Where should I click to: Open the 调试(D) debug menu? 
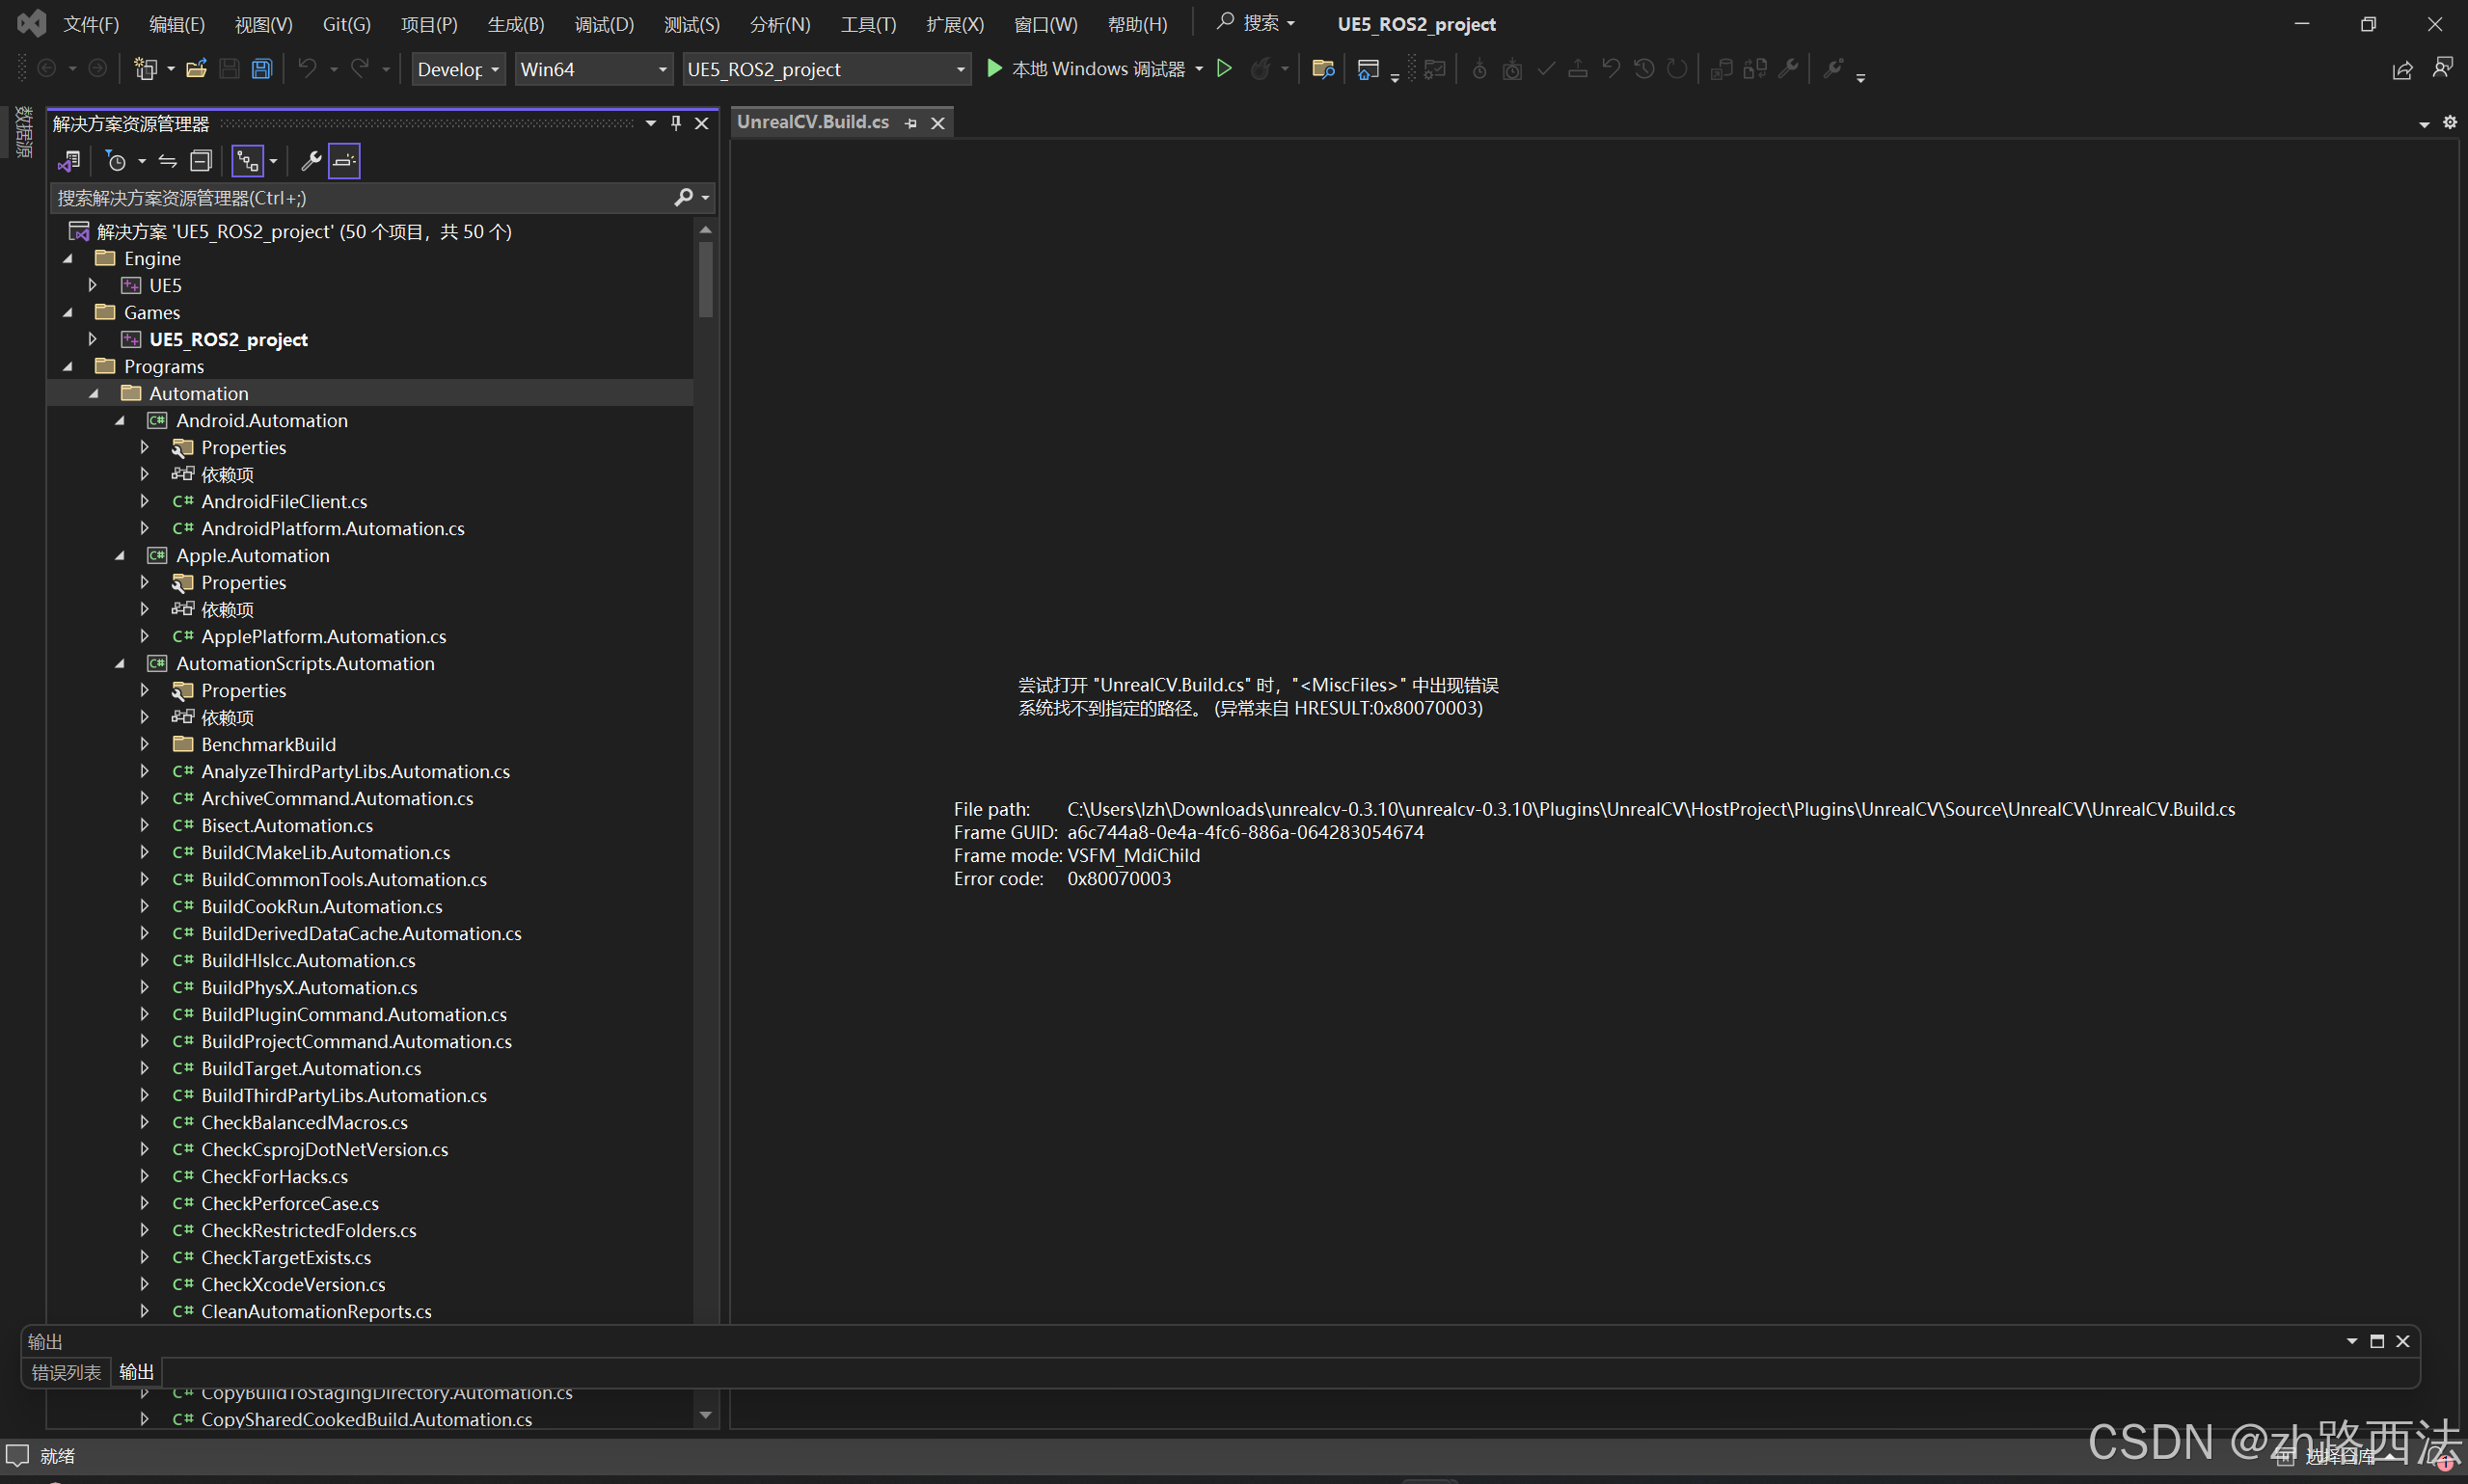pyautogui.click(x=605, y=24)
